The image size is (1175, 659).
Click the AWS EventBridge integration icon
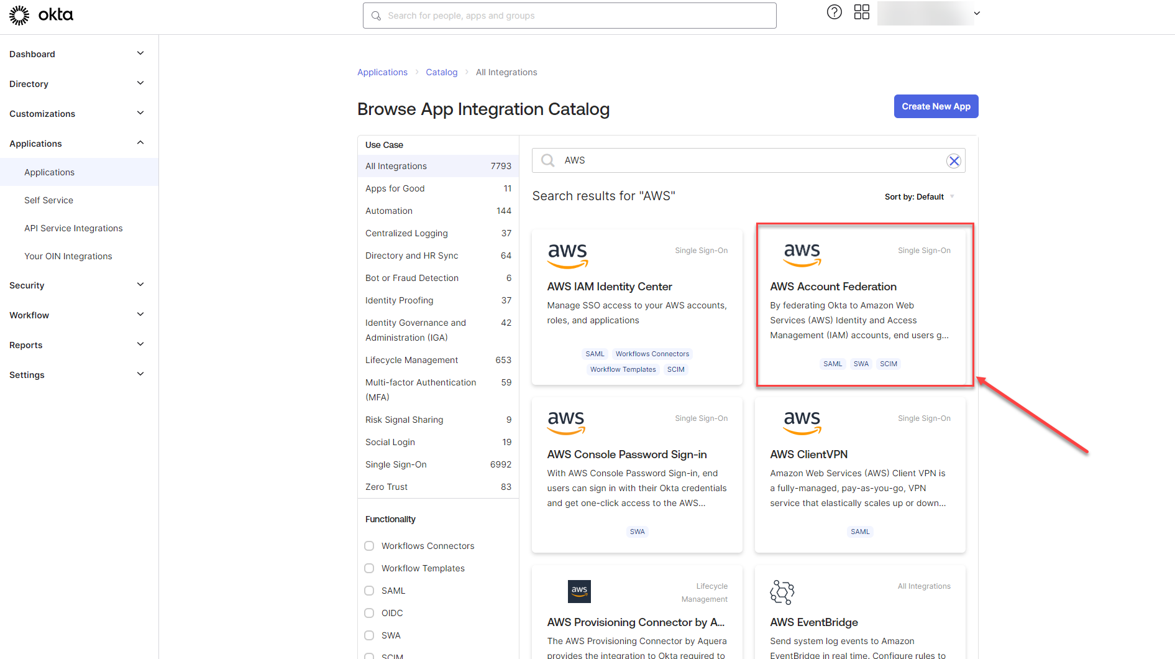pos(782,592)
